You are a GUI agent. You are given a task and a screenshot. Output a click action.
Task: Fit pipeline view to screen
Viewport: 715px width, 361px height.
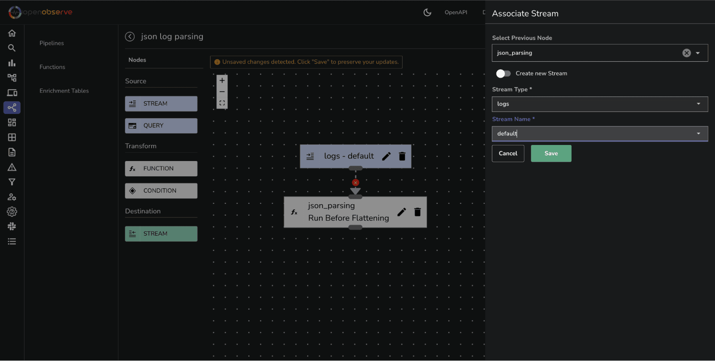click(222, 103)
